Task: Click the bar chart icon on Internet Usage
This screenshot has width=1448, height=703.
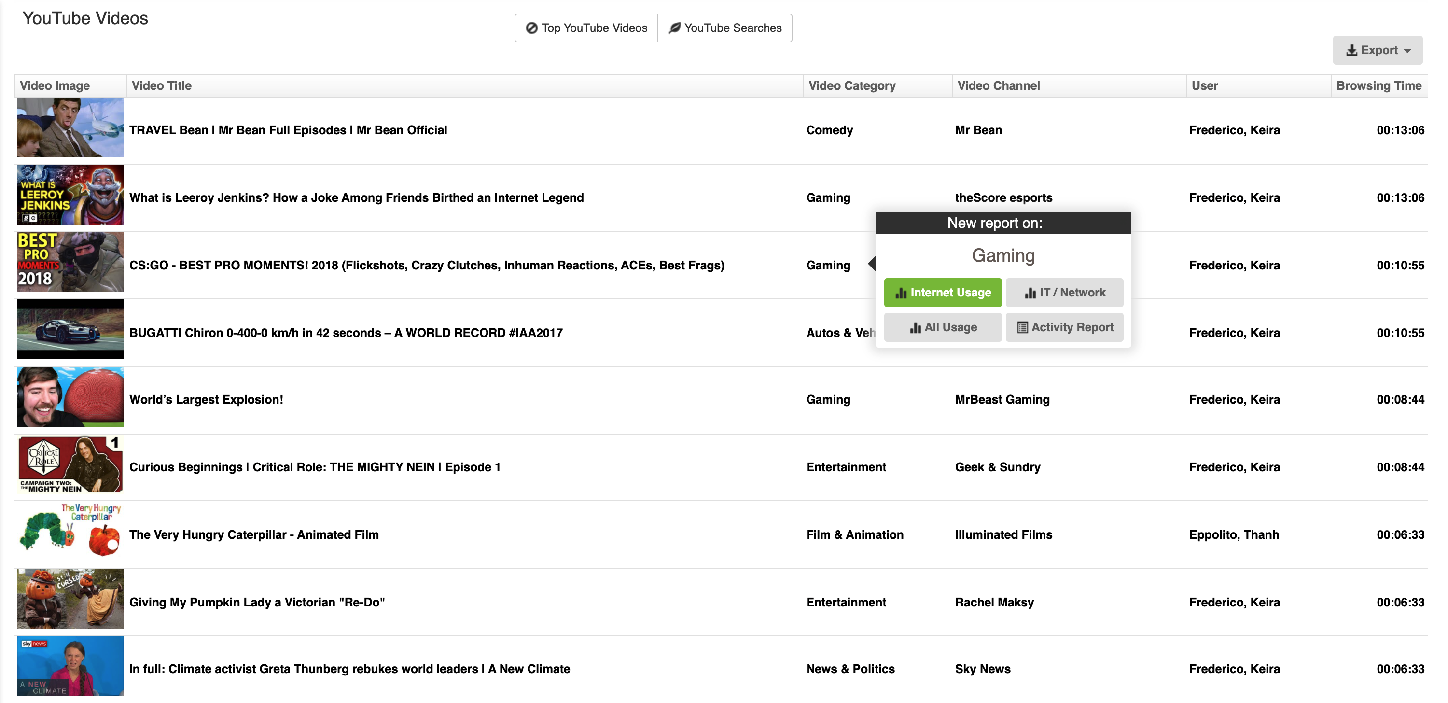Action: tap(902, 293)
